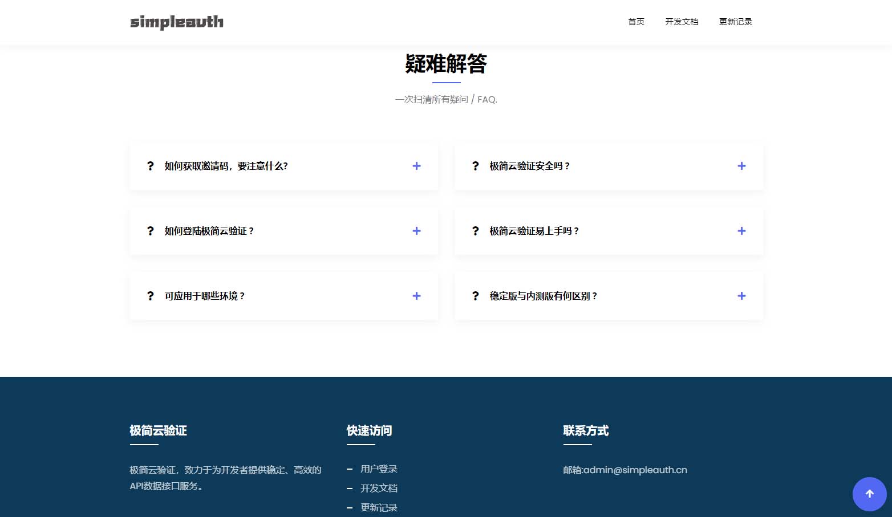Screen dimensions: 892x517
Task: Click the 用户登录 link in the footer
Action: [x=379, y=469]
